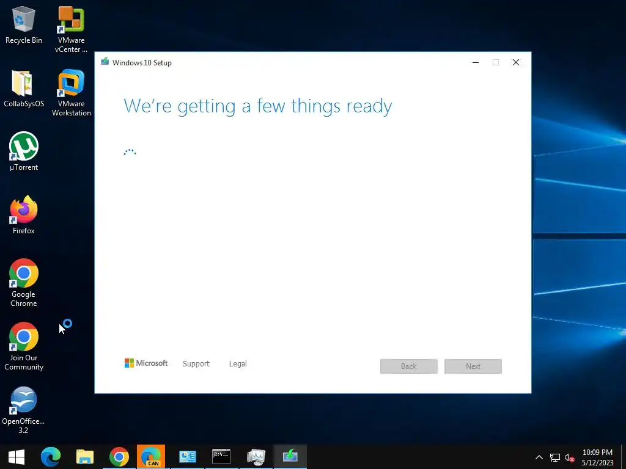Open the network status tray icon
626x469 pixels.
click(555, 457)
